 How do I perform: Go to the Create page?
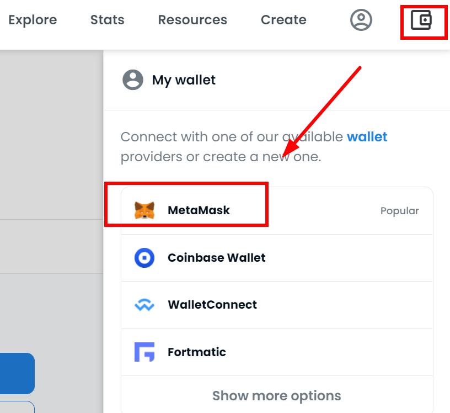[x=283, y=20]
